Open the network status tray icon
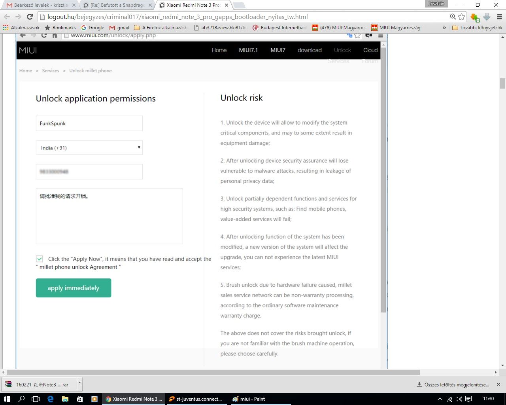506x405 pixels. (x=449, y=399)
